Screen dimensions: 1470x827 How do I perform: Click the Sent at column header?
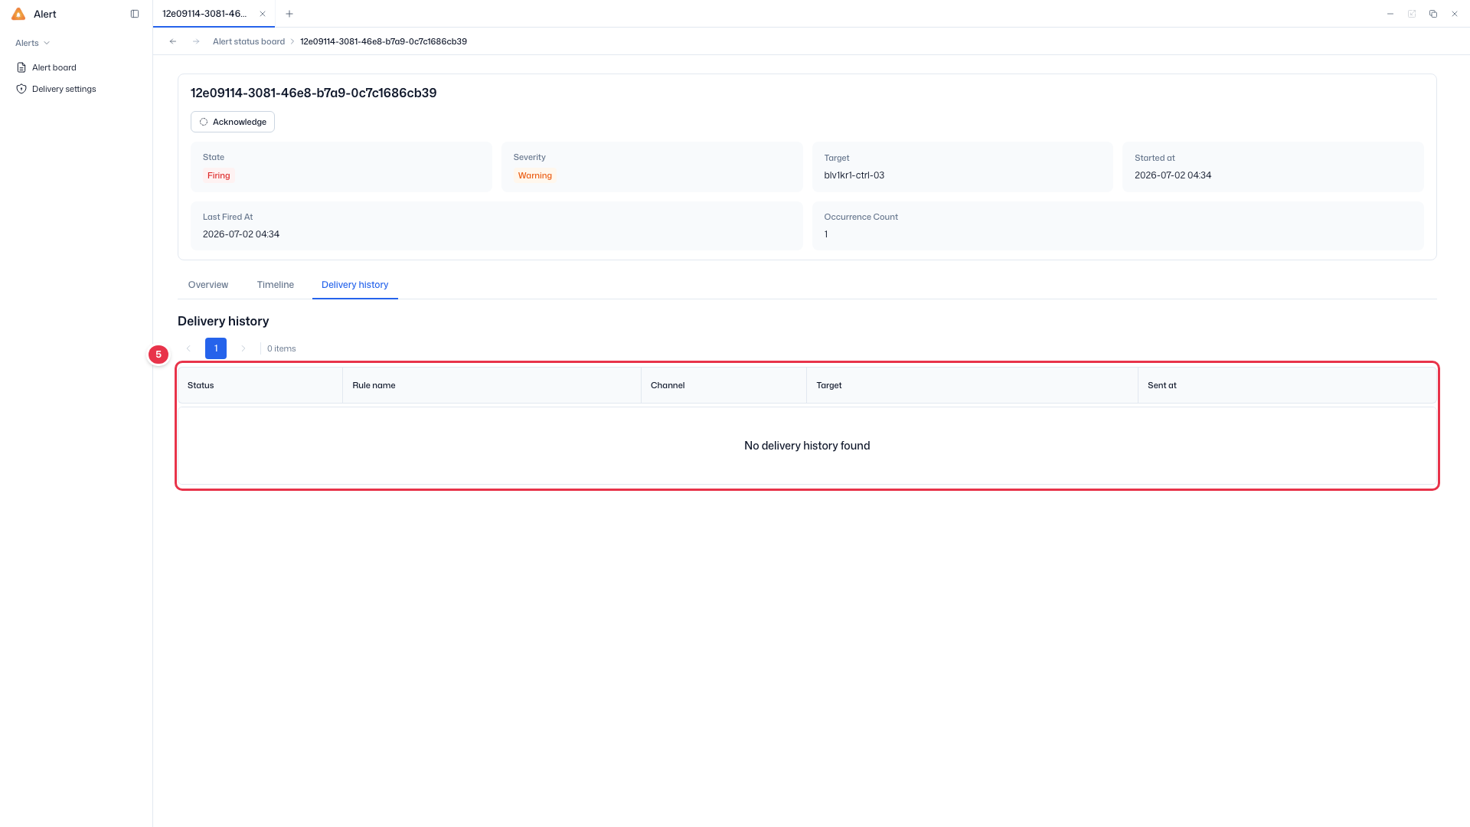coord(1286,385)
